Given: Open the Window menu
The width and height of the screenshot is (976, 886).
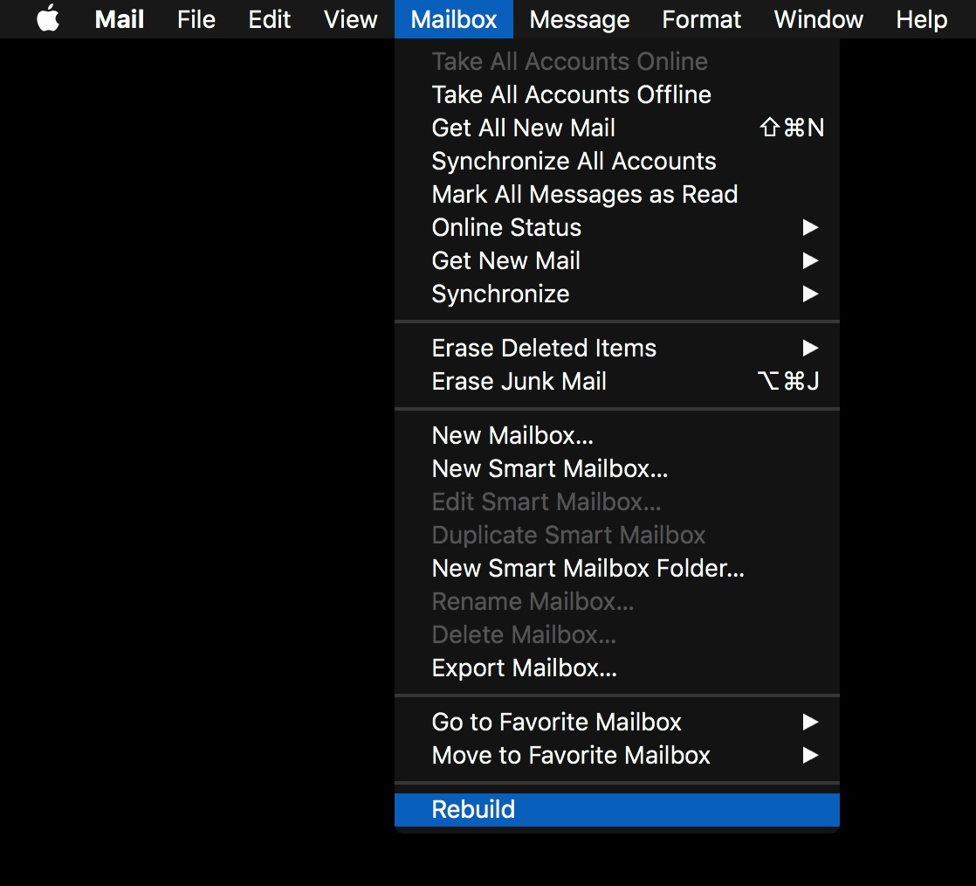Looking at the screenshot, I should pos(819,18).
